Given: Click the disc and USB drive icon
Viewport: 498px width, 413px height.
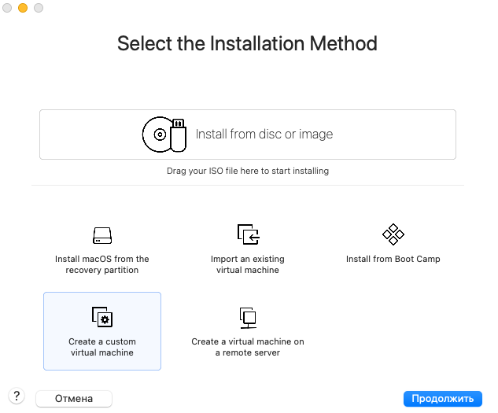Looking at the screenshot, I should (x=164, y=135).
